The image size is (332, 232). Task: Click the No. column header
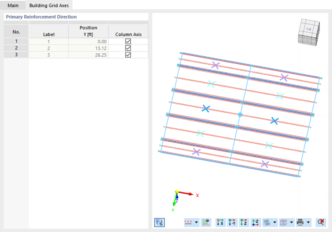(x=16, y=31)
